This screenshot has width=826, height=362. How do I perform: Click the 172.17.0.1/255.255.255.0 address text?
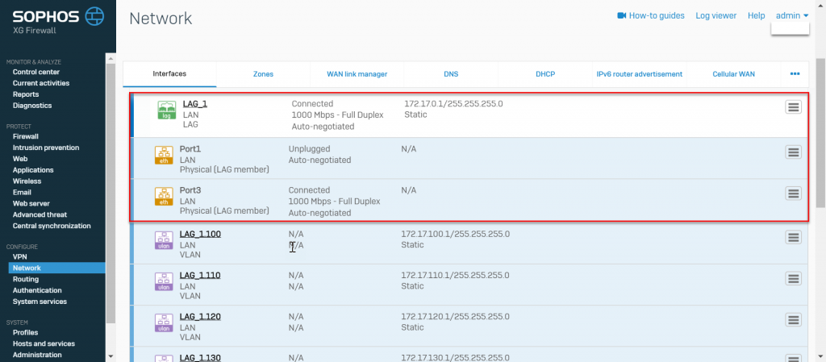(453, 104)
